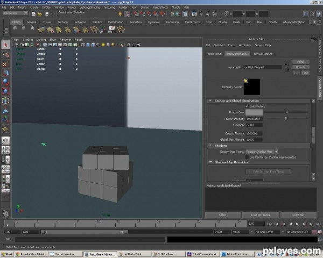Create a new scene from status line

point(33,14)
